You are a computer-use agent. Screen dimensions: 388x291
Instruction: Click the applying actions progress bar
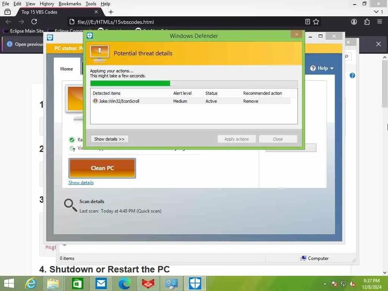[194, 83]
